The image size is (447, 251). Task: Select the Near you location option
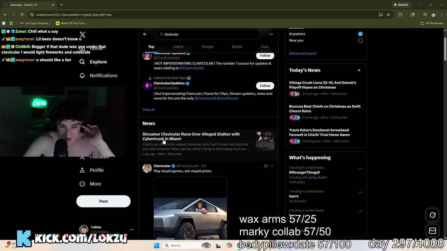coord(360,40)
